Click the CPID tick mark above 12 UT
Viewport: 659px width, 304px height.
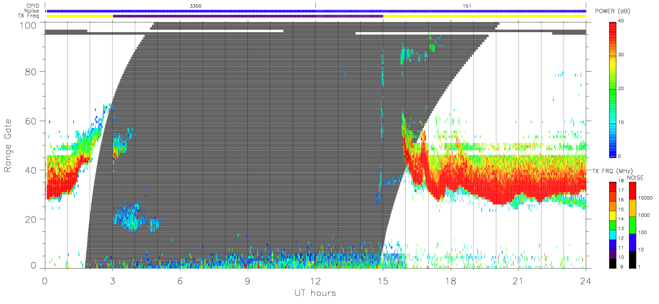tap(316, 5)
